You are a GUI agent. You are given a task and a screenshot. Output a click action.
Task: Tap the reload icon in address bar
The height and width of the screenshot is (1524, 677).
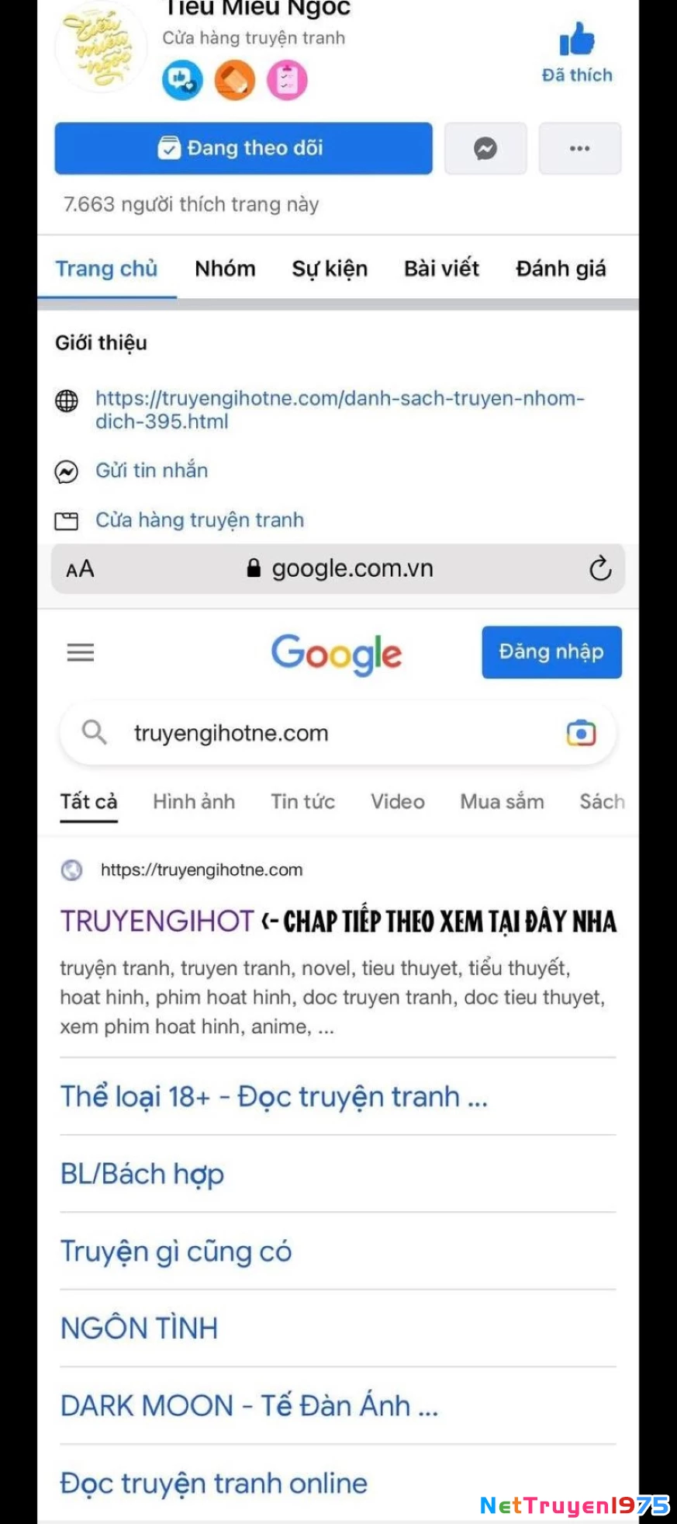click(x=600, y=568)
